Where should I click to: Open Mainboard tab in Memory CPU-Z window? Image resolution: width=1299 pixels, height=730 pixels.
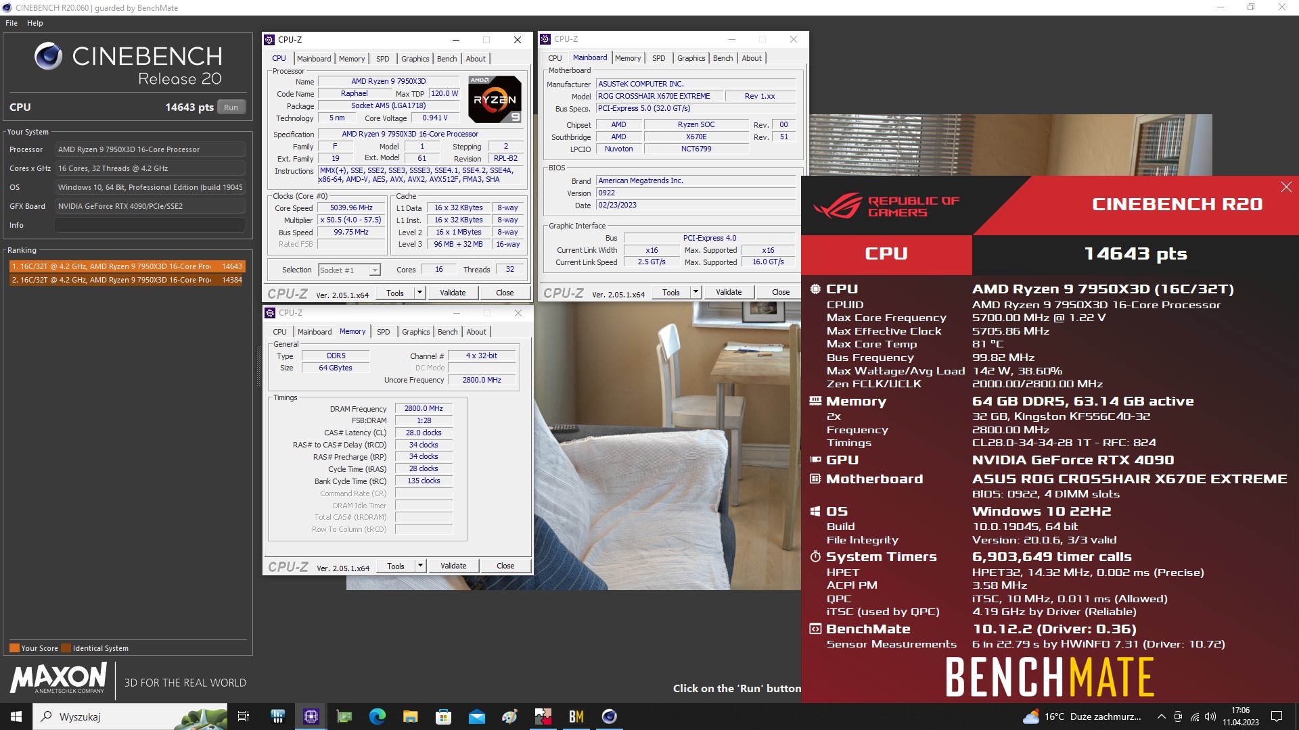pos(315,332)
